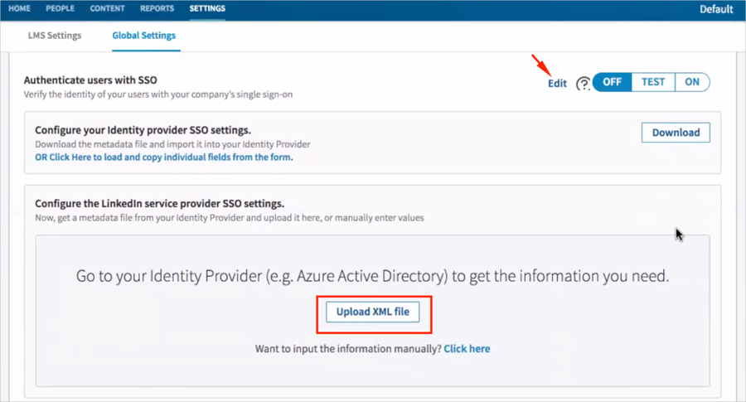Click the Default account label
The width and height of the screenshot is (746, 402).
[x=716, y=10]
